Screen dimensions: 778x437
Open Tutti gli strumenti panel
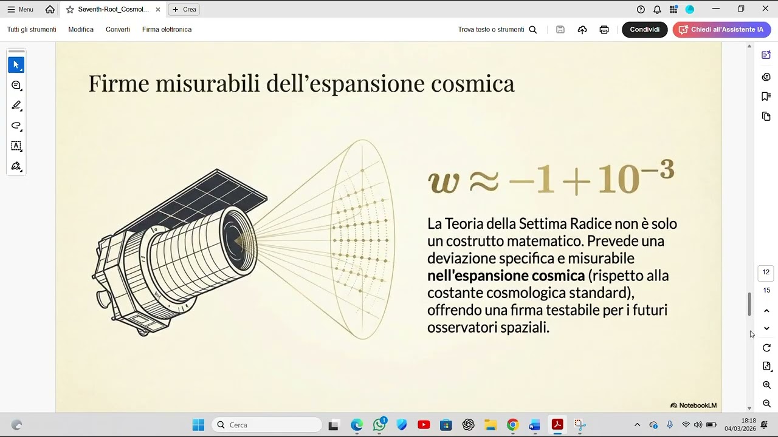tap(32, 30)
